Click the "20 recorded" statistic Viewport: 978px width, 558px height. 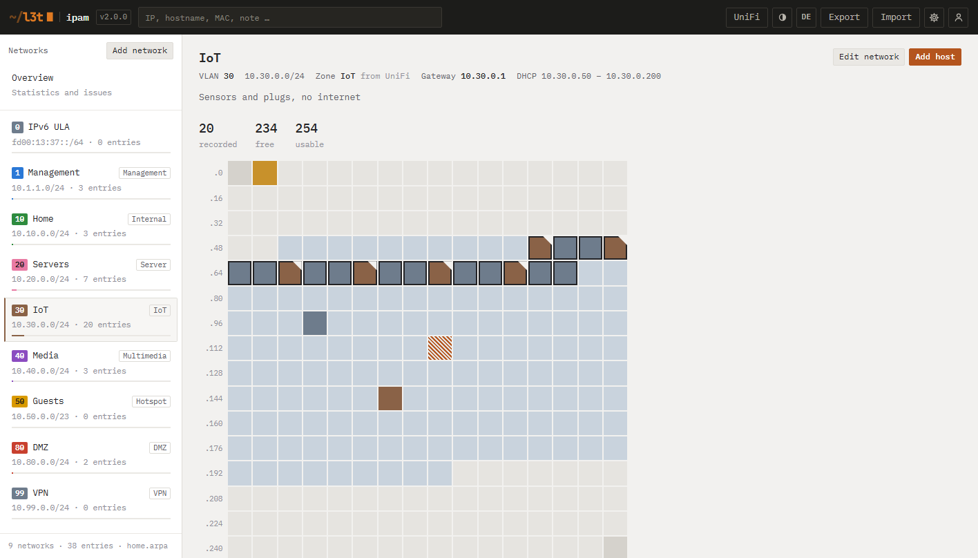click(218, 135)
